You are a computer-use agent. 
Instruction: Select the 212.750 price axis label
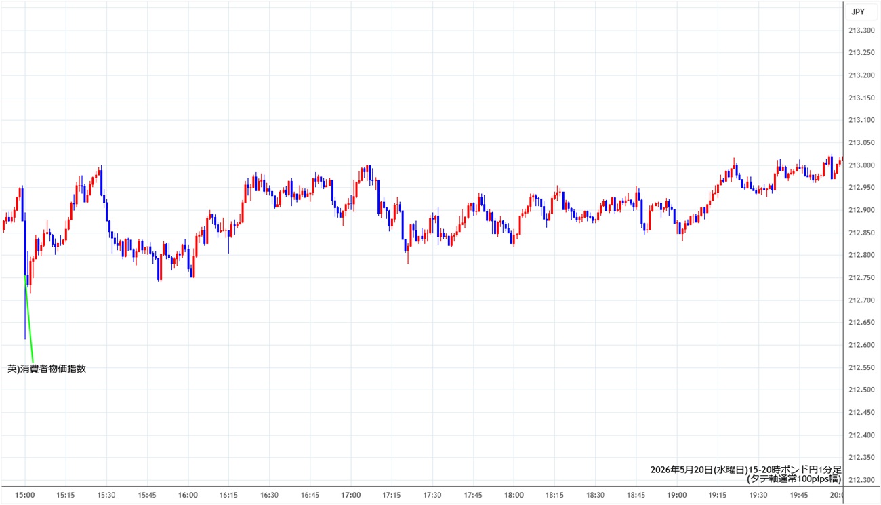tap(860, 277)
